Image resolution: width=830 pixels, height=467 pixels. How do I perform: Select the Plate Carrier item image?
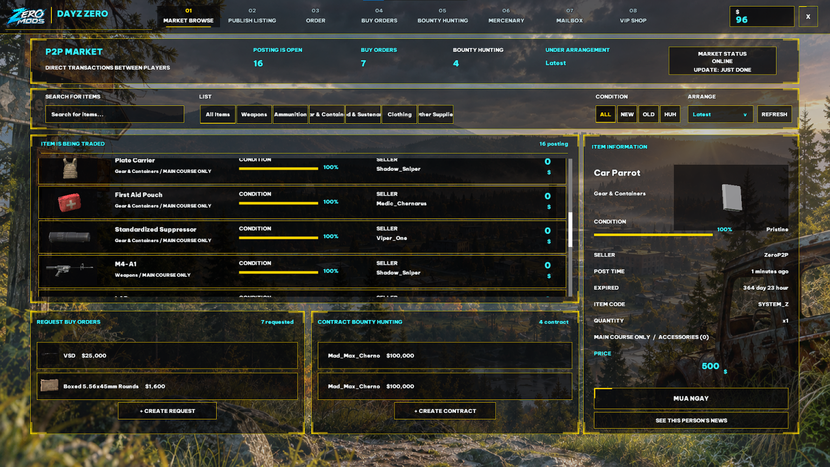pyautogui.click(x=70, y=168)
